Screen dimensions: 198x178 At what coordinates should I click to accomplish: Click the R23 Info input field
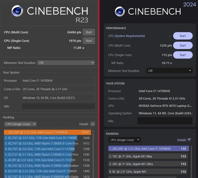point(58,106)
